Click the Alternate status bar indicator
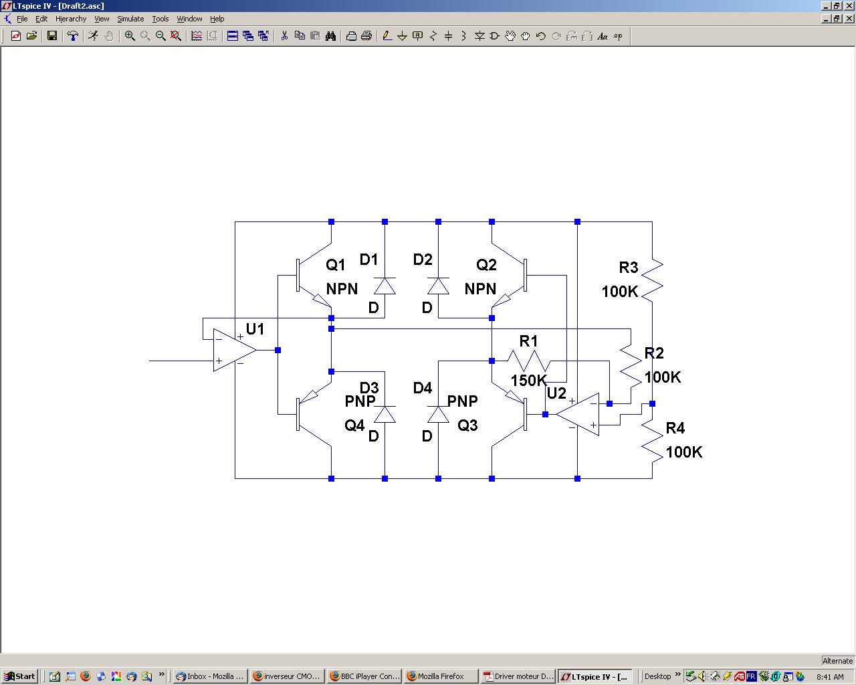The width and height of the screenshot is (856, 685). pos(837,661)
